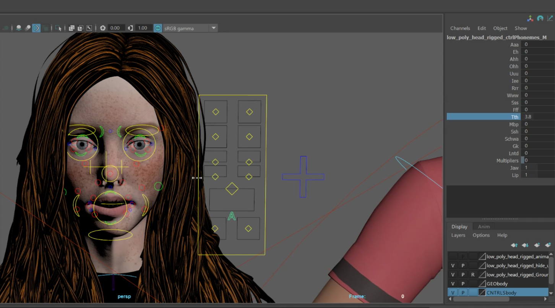The height and width of the screenshot is (308, 555).
Task: Open the Object menu
Action: click(x=500, y=28)
